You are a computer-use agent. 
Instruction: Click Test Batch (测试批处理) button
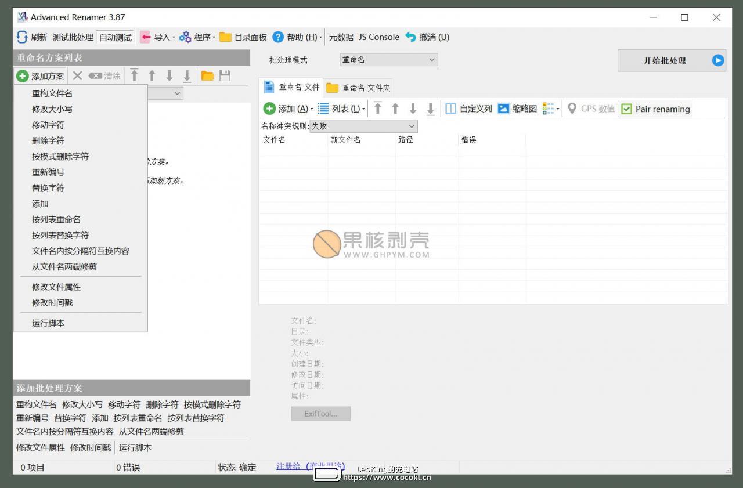click(x=73, y=37)
